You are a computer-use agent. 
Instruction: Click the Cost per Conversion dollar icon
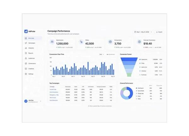click(x=139, y=42)
